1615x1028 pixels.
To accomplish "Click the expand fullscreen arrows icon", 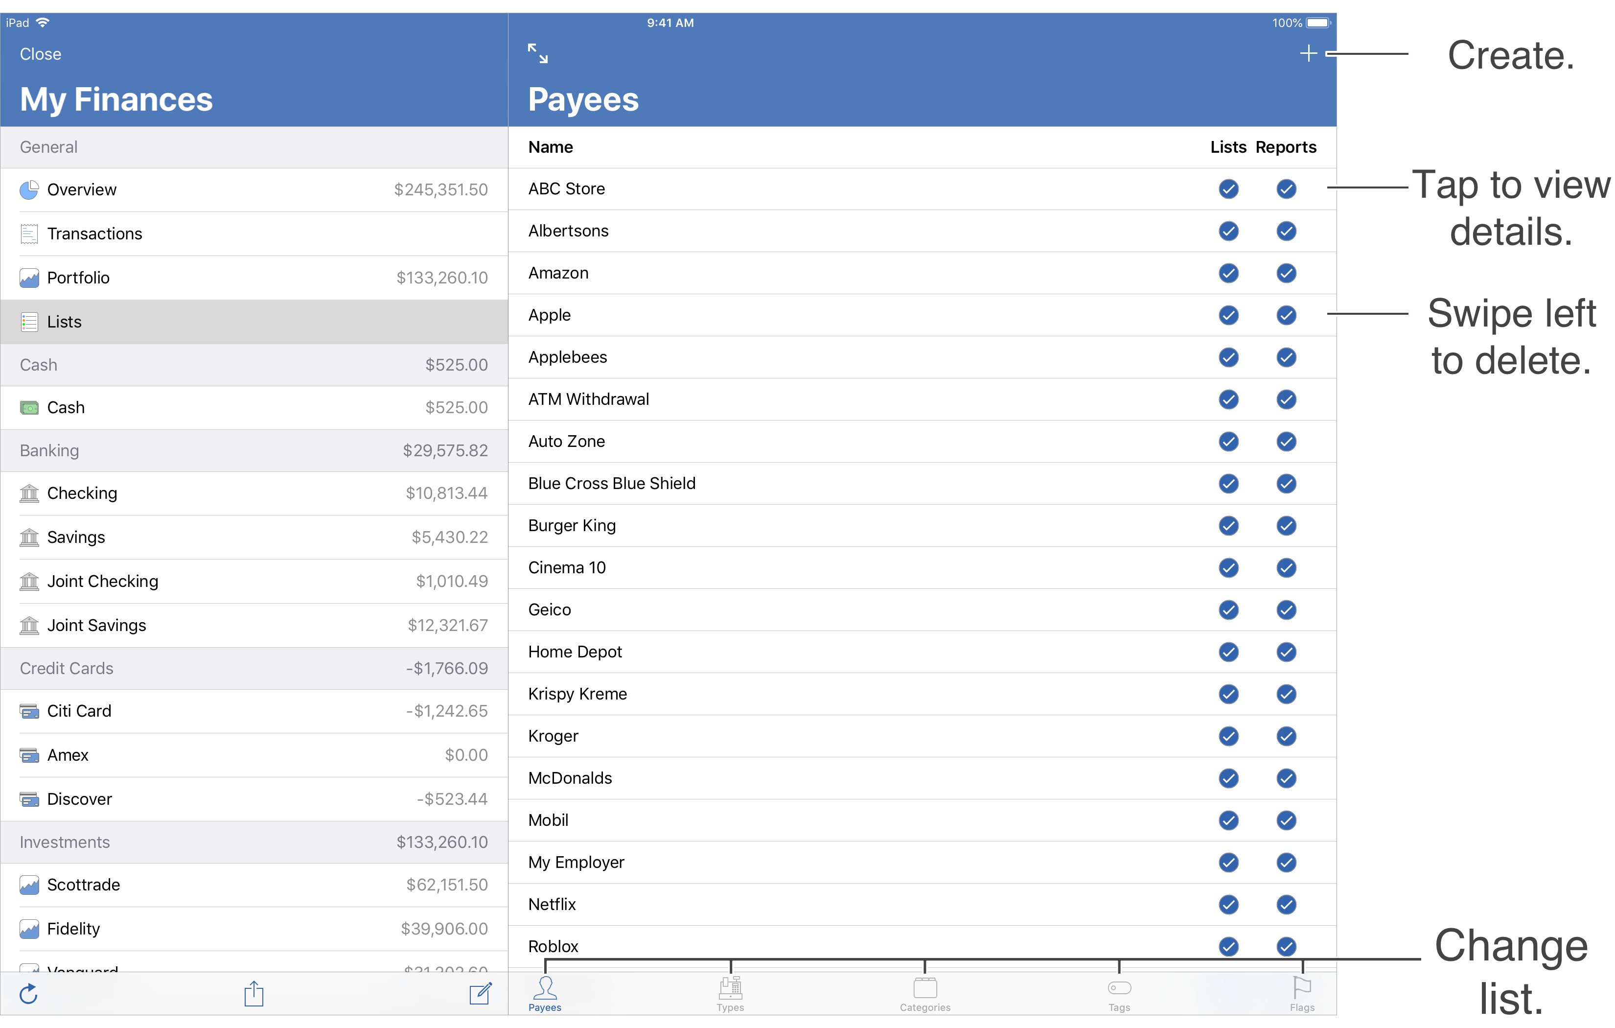I will (x=537, y=54).
